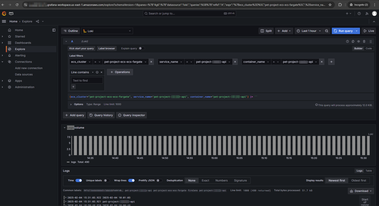Screen dimensions: 379x206
Task: Enable the Explain query switch
Action: [x=142, y=48]
